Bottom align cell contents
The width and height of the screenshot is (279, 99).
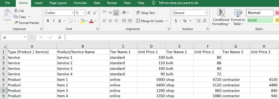pyautogui.click(x=116, y=13)
